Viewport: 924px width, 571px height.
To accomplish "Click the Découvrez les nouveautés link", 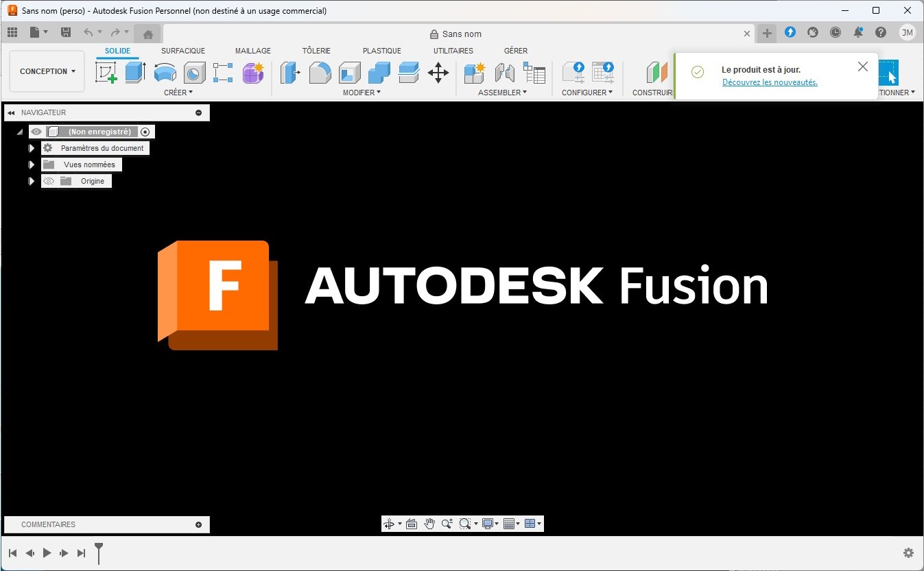I will [770, 82].
